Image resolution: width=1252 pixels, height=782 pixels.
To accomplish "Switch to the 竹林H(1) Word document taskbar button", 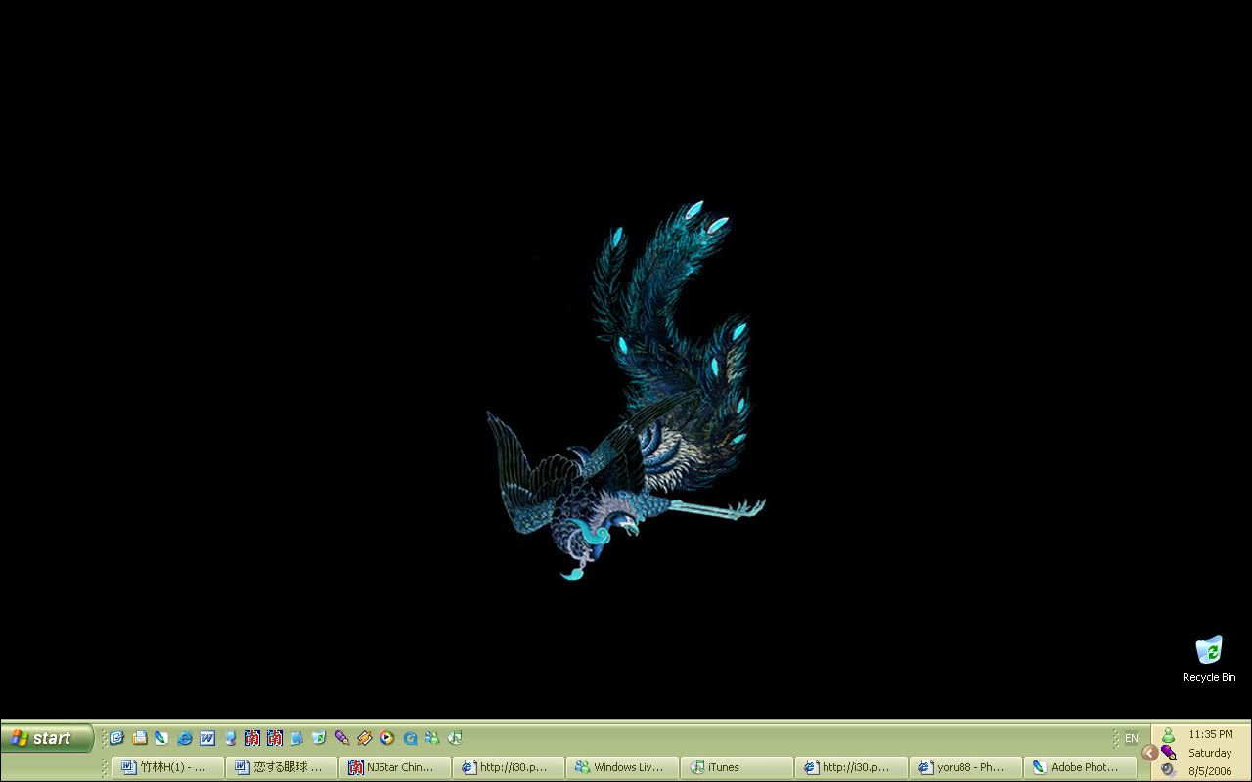I will (x=168, y=767).
